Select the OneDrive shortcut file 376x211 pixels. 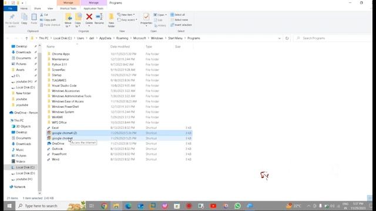[58, 144]
